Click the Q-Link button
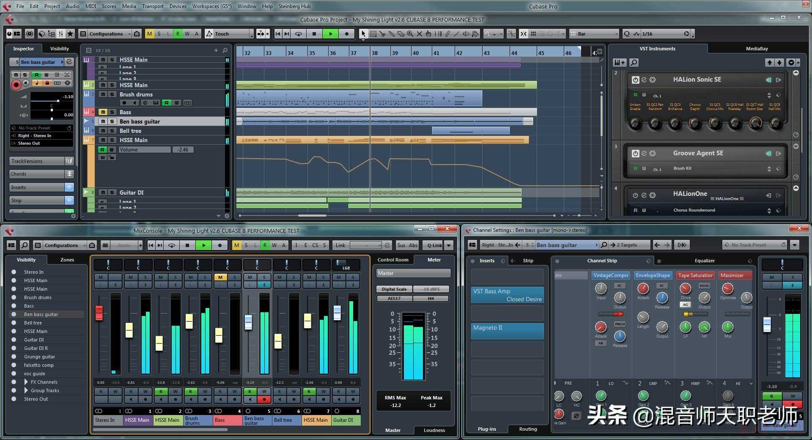This screenshot has height=440, width=812. (x=434, y=245)
